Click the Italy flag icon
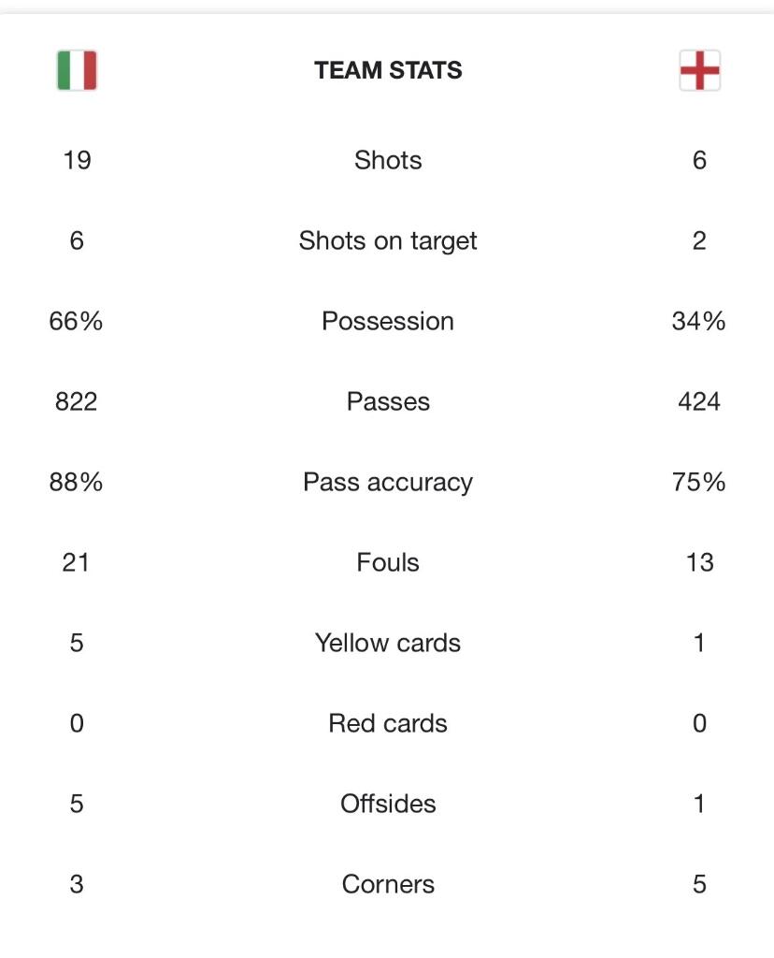This screenshot has height=958, width=774. (x=77, y=70)
